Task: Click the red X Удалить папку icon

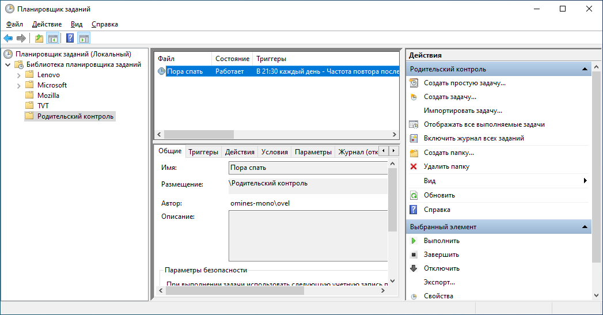Action: pos(414,166)
